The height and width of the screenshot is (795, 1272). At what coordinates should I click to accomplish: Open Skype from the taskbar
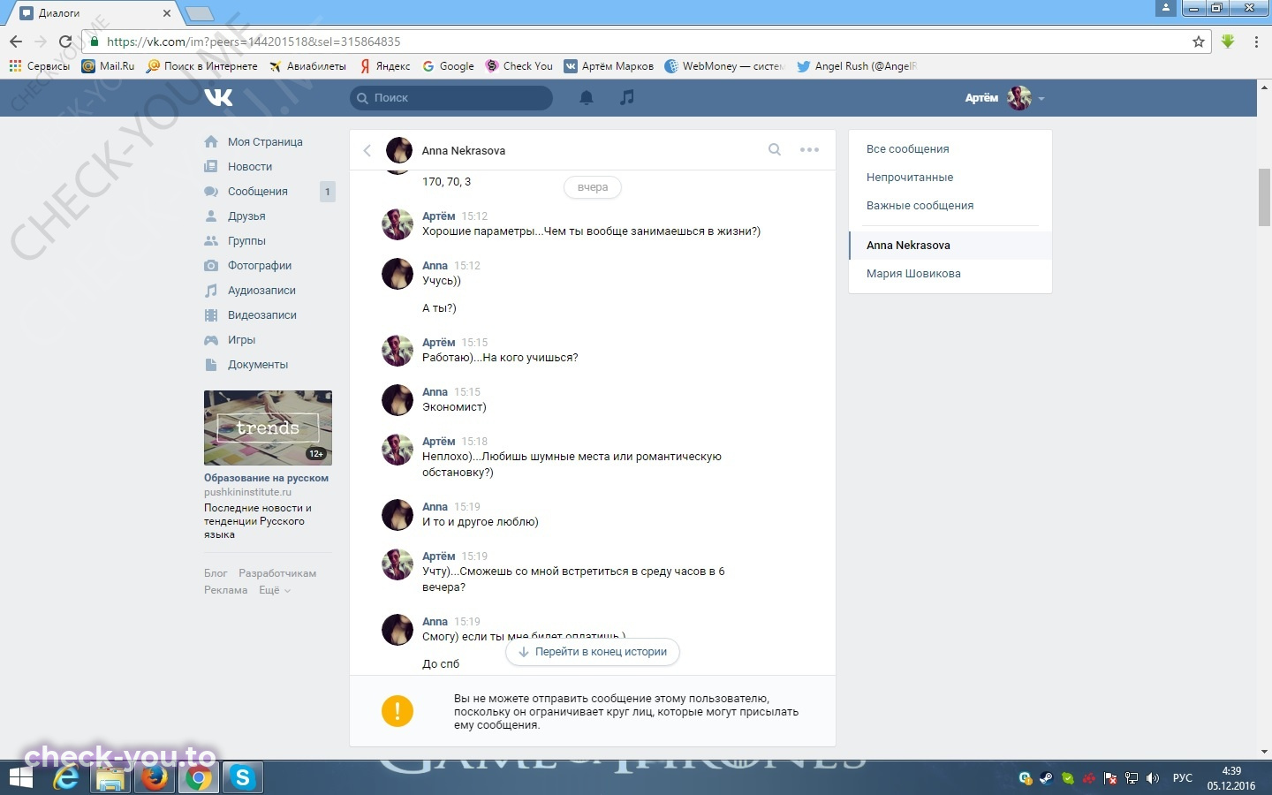point(242,778)
